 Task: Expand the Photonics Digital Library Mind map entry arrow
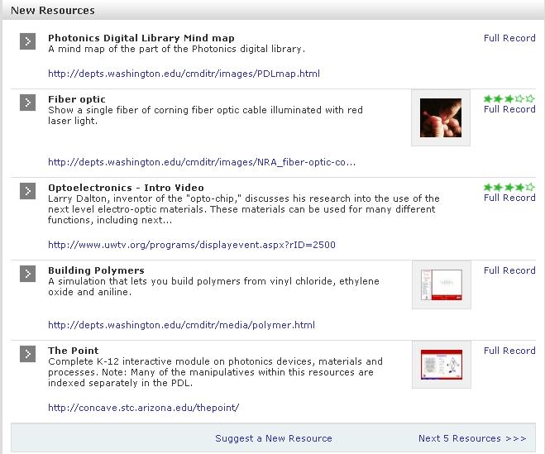[27, 41]
